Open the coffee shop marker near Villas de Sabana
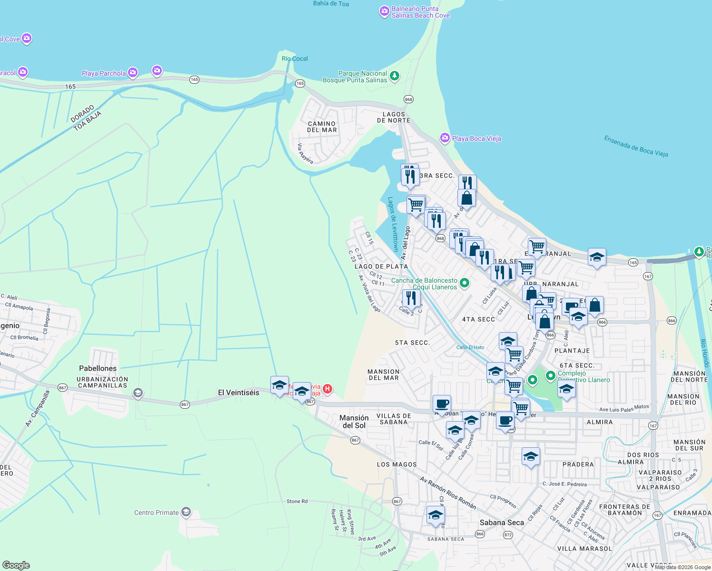The width and height of the screenshot is (712, 571). tap(442, 405)
